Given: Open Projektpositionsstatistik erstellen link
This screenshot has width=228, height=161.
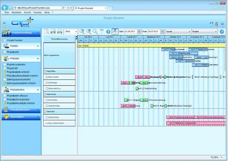Looking at the screenshot, I should (22, 76).
